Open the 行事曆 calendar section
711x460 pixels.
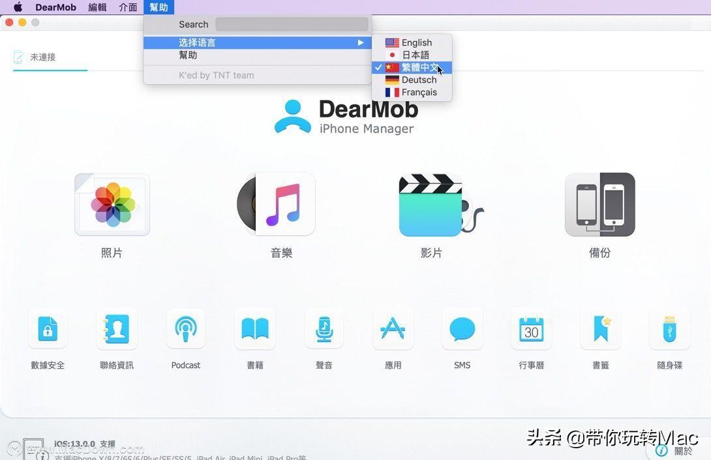(x=531, y=329)
